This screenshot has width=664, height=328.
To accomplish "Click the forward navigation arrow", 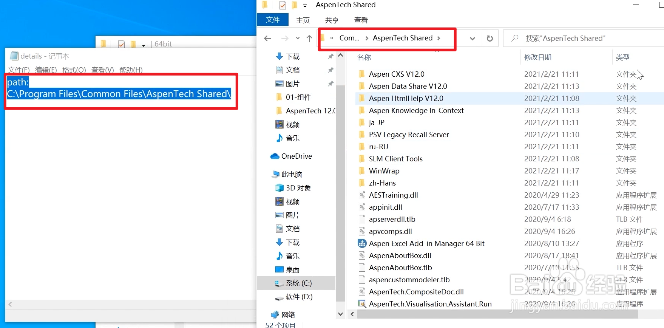I will 285,38.
